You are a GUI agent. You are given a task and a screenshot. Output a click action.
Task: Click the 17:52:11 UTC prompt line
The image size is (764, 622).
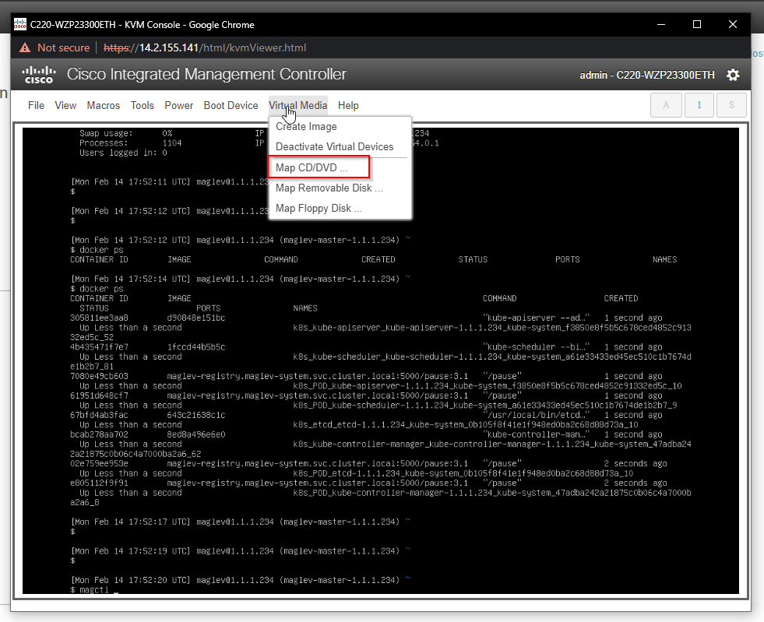pyautogui.click(x=170, y=181)
